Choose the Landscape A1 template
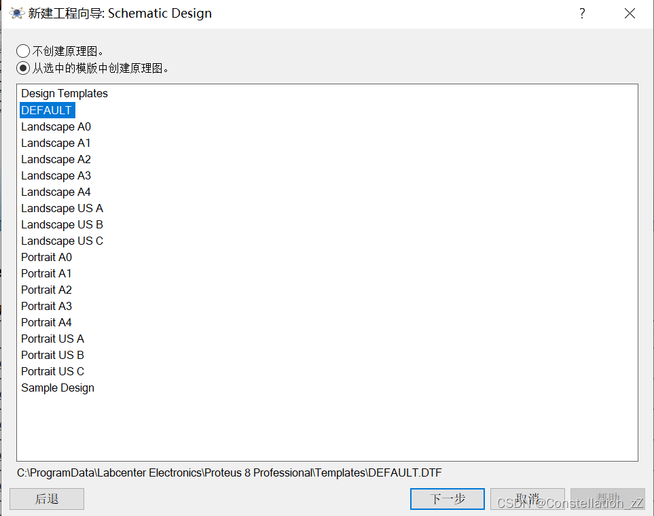The image size is (654, 516). tap(56, 143)
